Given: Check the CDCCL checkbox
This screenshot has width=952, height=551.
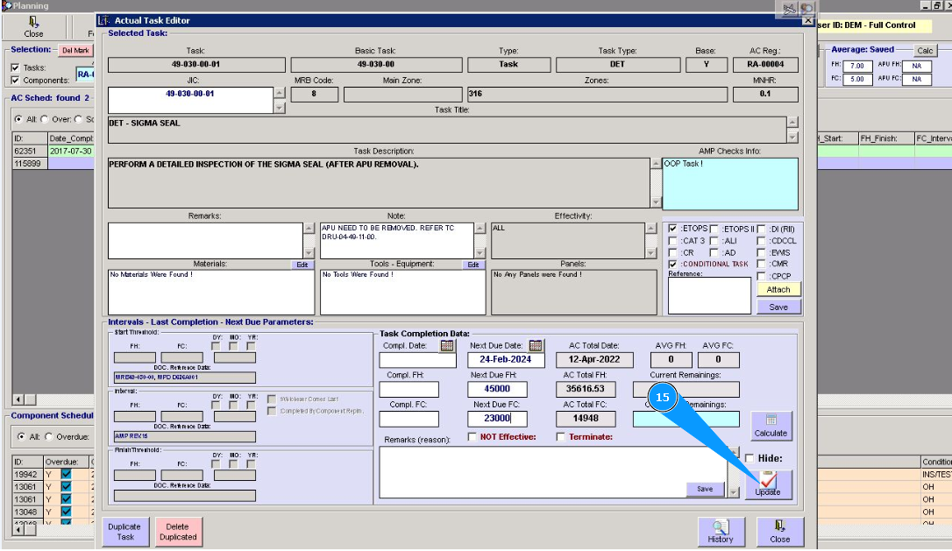Looking at the screenshot, I should coord(761,241).
